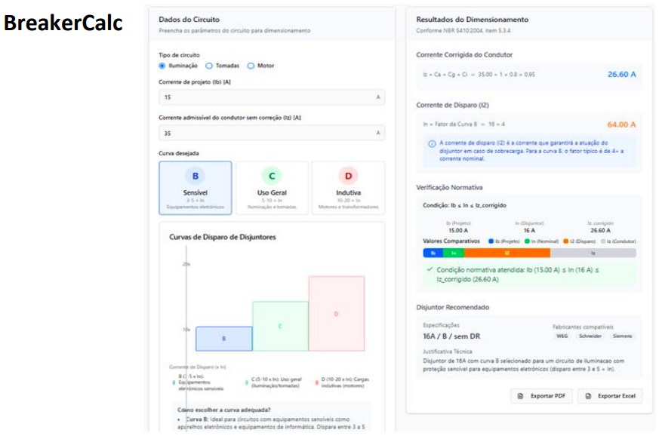The height and width of the screenshot is (436, 659).
Task: Click the Exportar Excel button
Action: click(610, 396)
